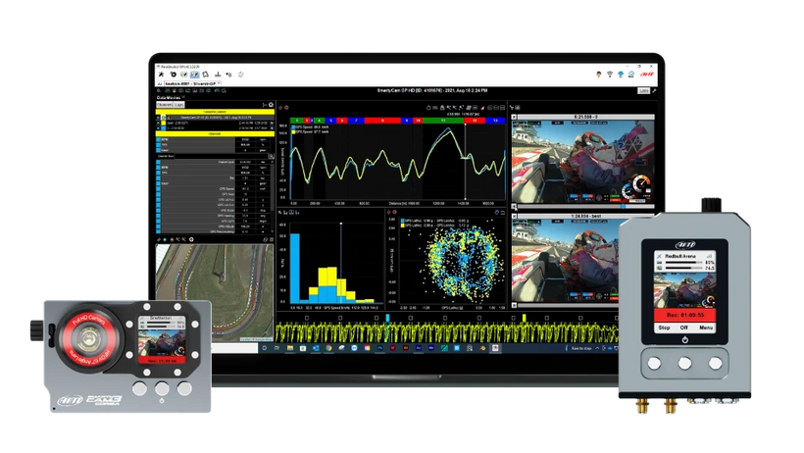Switch to the Channels tab
Screen dimensions: 804x453
click(165, 105)
